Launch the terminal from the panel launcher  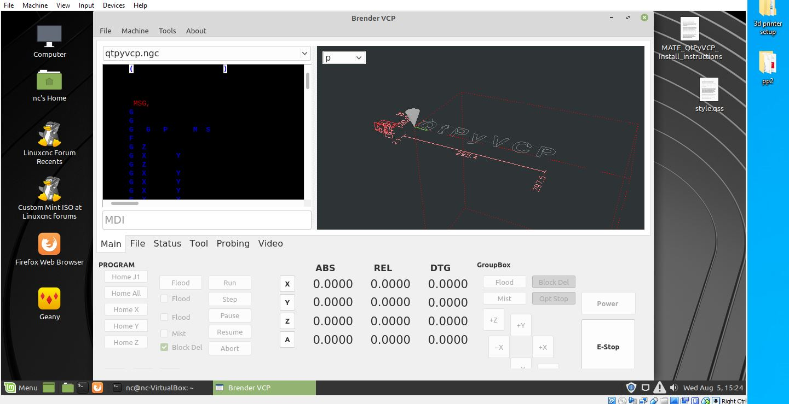tap(82, 388)
